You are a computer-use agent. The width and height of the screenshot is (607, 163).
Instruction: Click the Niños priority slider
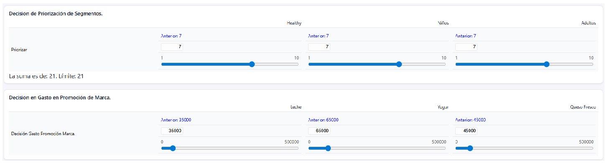click(x=377, y=64)
